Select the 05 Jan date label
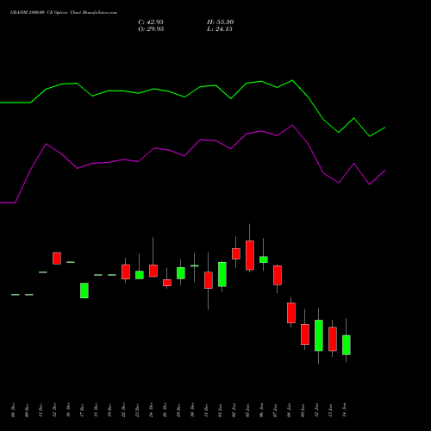The image size is (431, 431). (247, 410)
